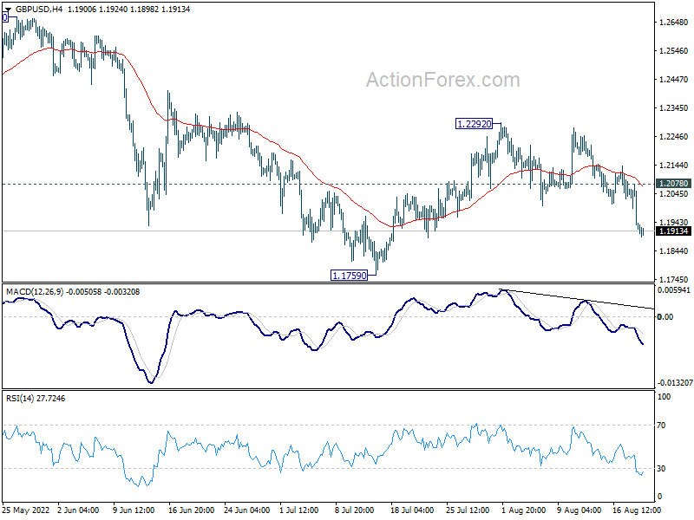Select the current price marker 1.19134
This screenshot has height=520, width=694.
tap(673, 231)
